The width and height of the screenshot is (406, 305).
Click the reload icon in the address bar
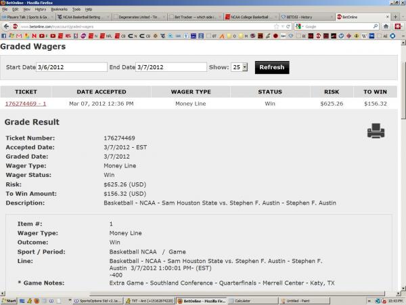(x=286, y=26)
